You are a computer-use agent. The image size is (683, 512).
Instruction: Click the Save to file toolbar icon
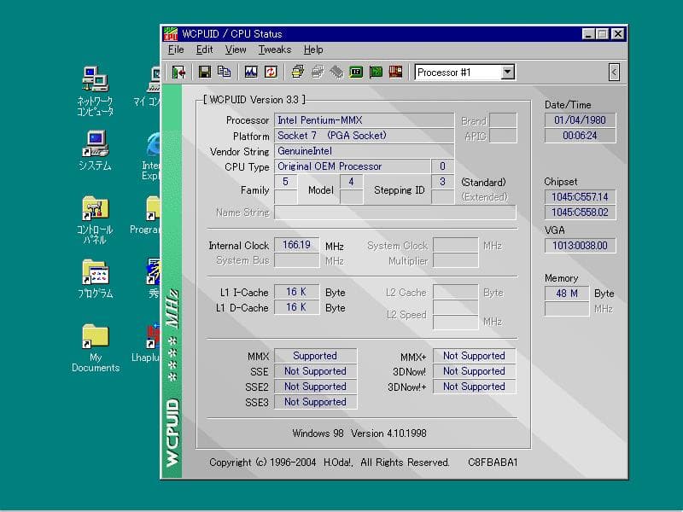click(x=203, y=72)
